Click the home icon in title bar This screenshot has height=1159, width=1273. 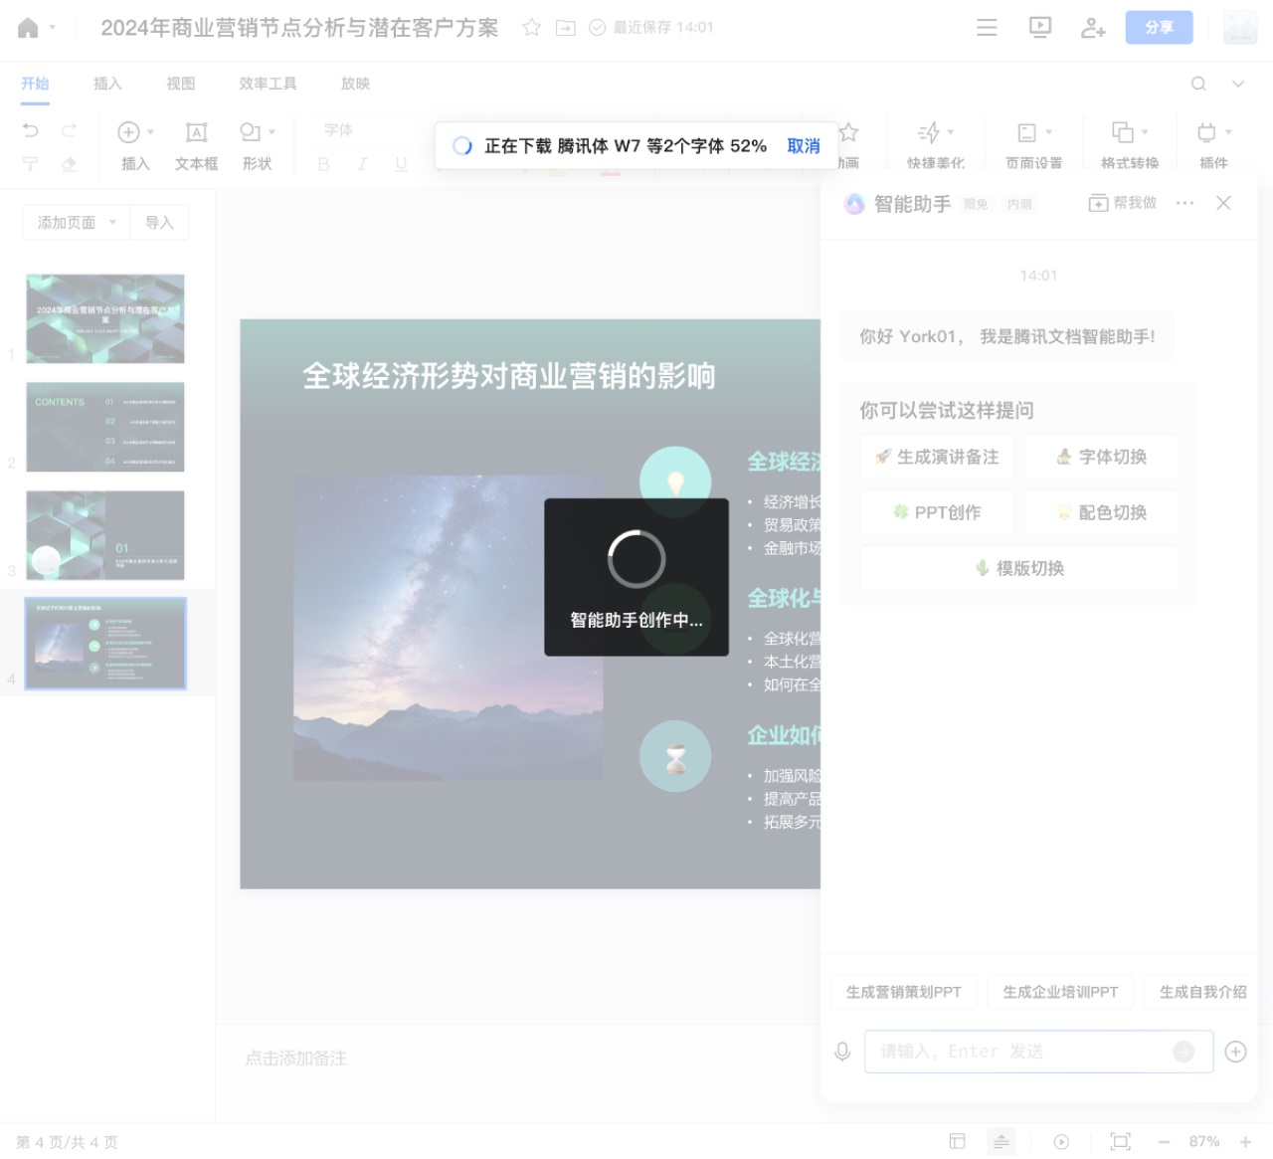(x=28, y=28)
